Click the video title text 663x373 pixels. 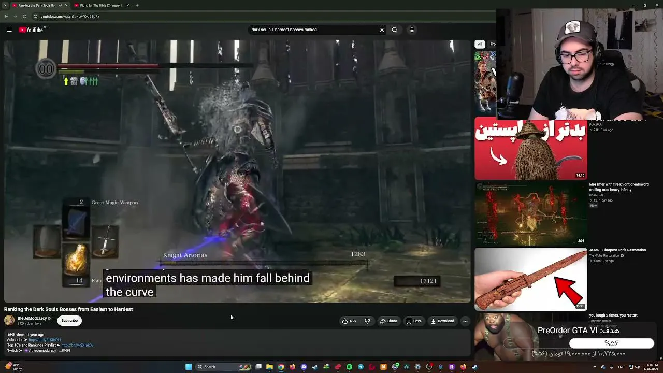pos(68,309)
